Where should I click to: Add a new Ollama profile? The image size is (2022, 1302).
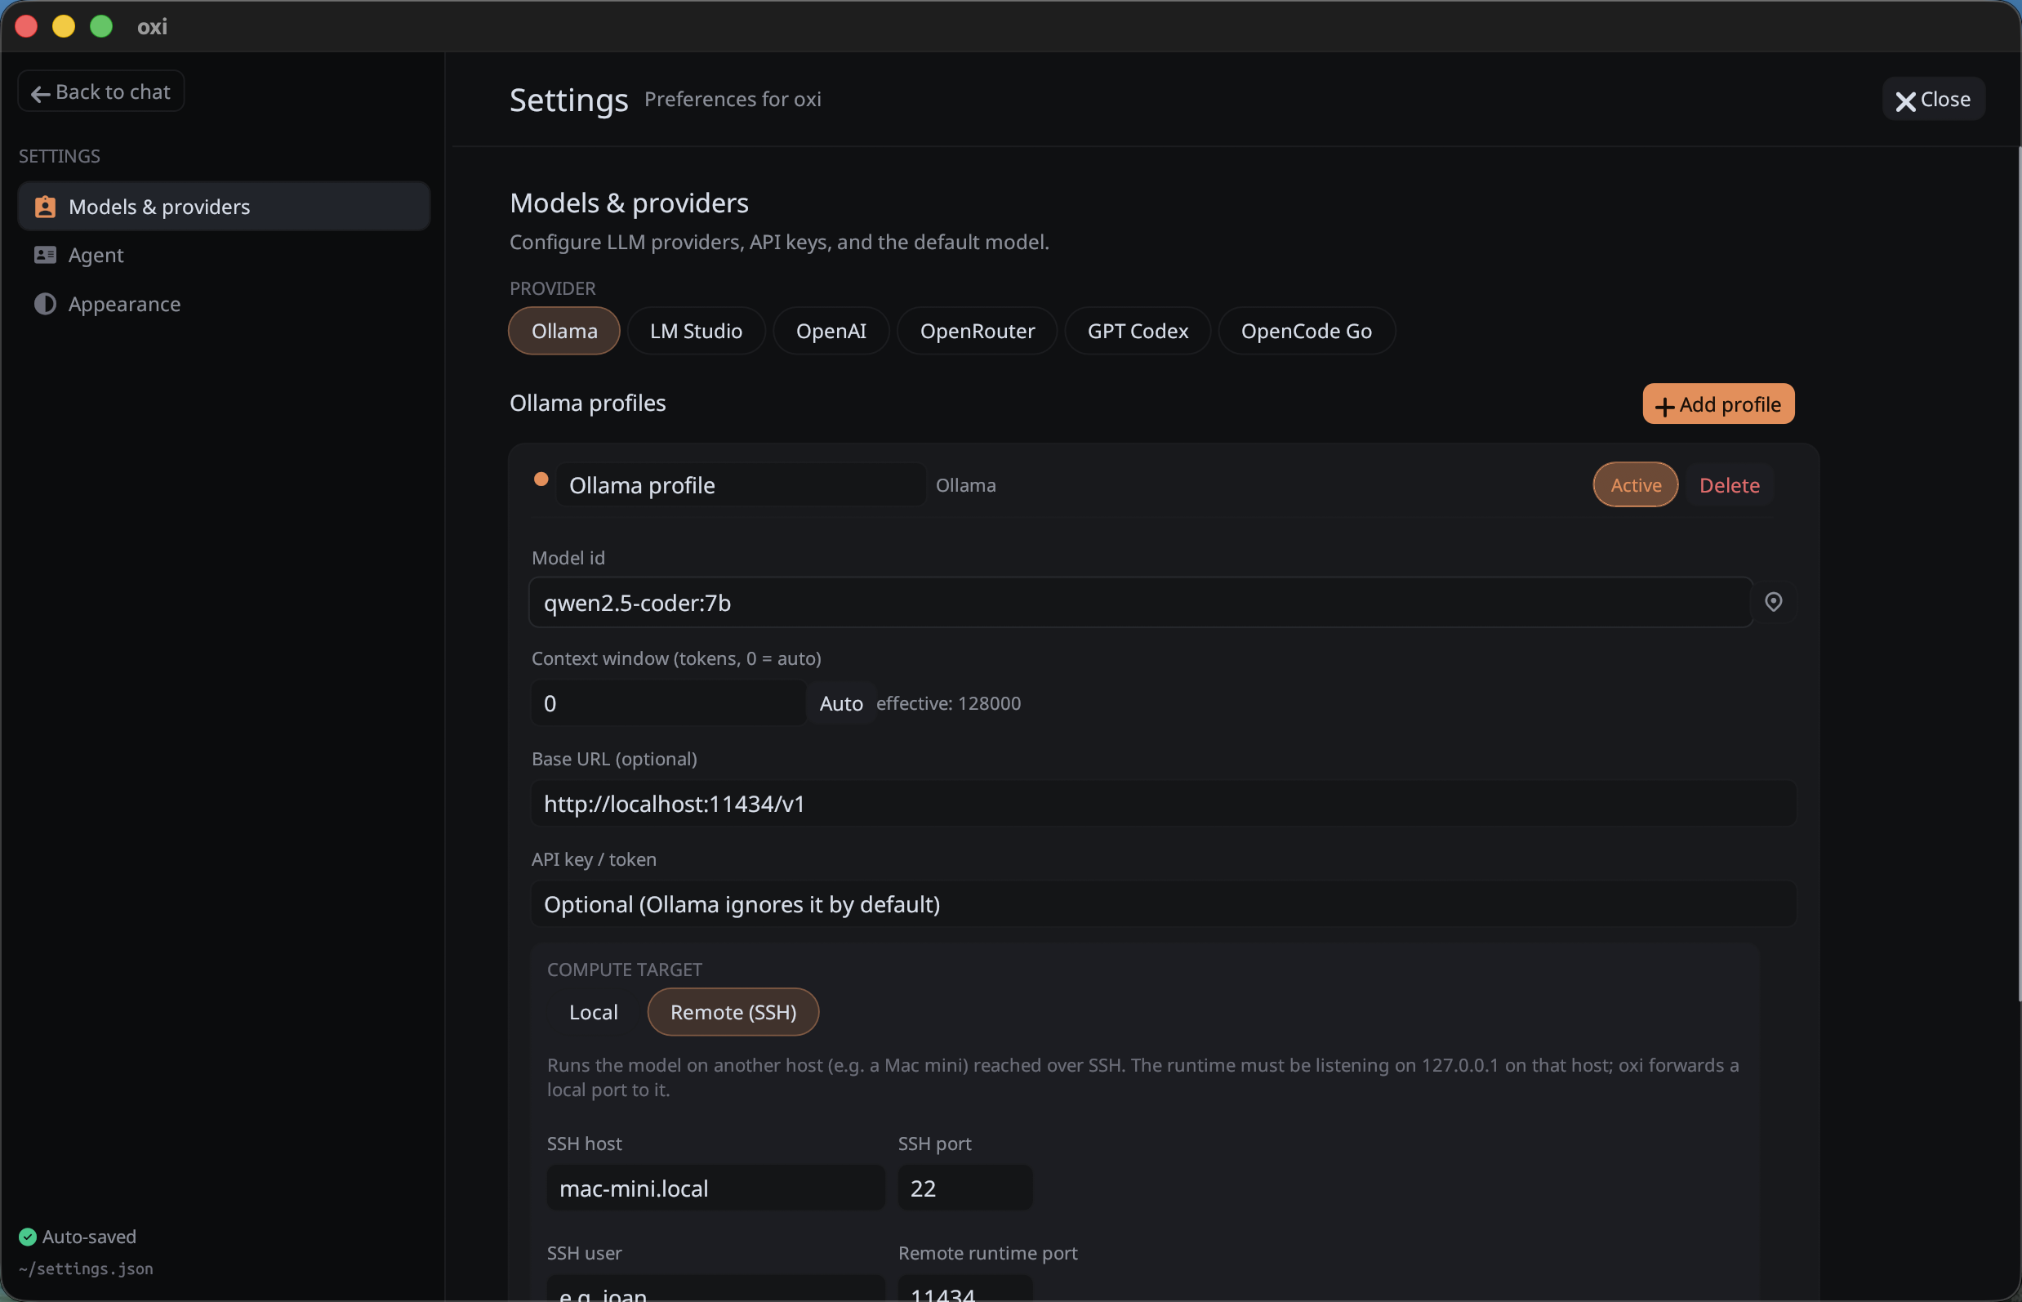(1717, 404)
